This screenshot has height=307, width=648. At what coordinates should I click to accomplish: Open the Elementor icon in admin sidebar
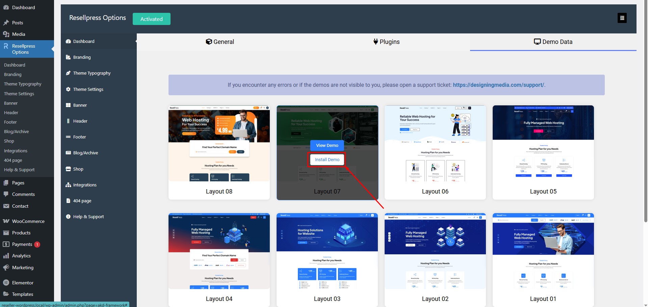tap(6, 282)
